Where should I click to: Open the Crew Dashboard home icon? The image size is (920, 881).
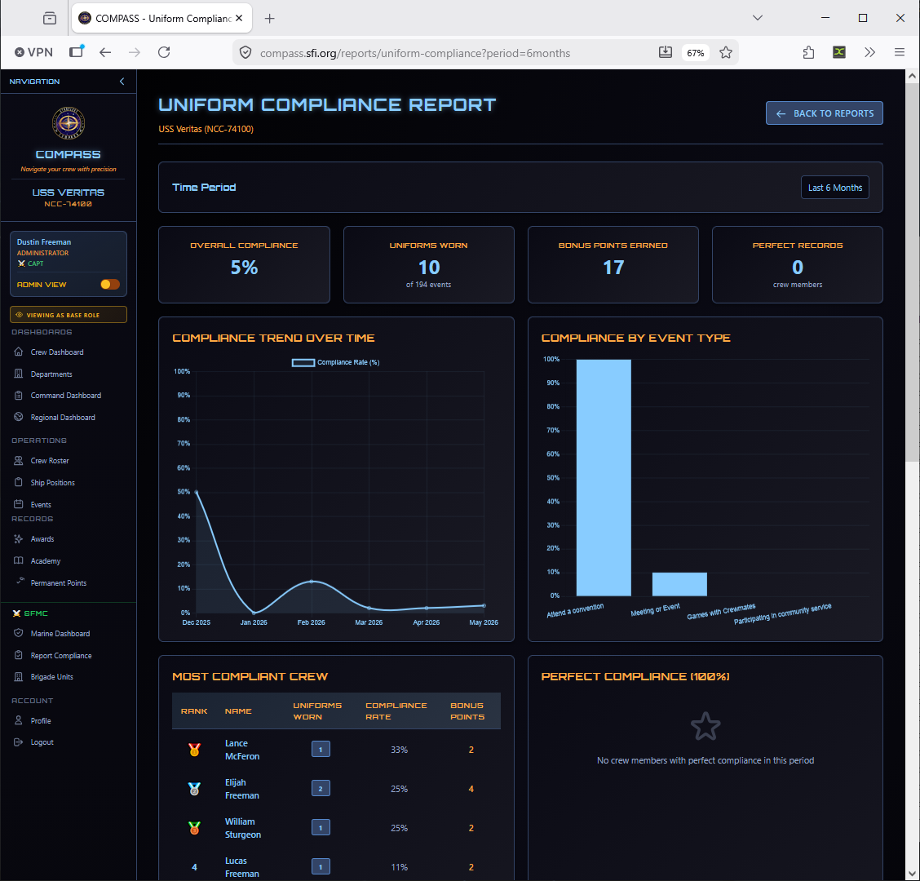click(19, 352)
